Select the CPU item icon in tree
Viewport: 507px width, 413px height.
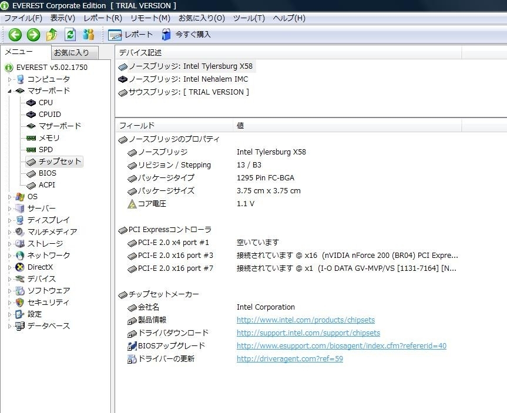31,103
